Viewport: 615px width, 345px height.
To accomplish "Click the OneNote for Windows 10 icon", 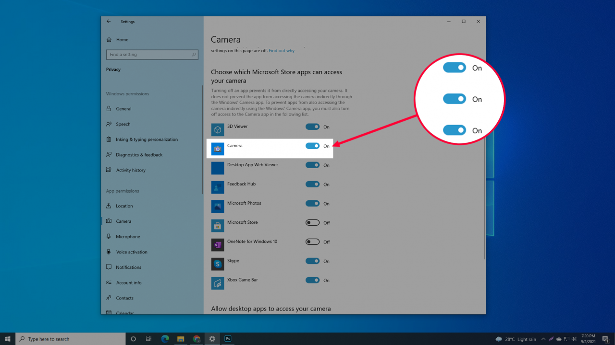I will [218, 245].
